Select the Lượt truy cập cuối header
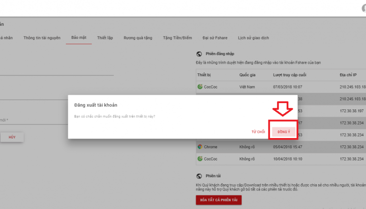366x209 pixels. click(x=289, y=75)
